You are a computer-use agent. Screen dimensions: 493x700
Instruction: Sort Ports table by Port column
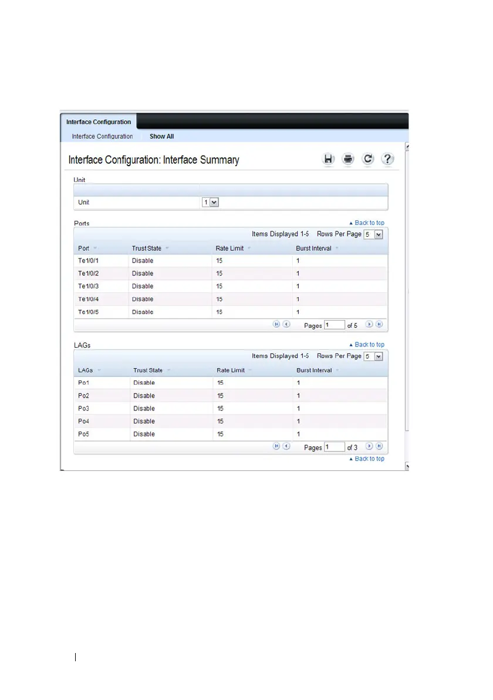[x=95, y=248]
